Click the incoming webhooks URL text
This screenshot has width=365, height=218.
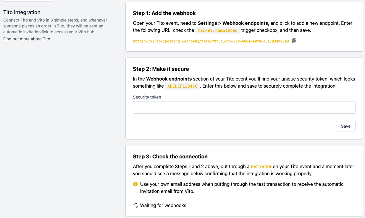pos(211,41)
